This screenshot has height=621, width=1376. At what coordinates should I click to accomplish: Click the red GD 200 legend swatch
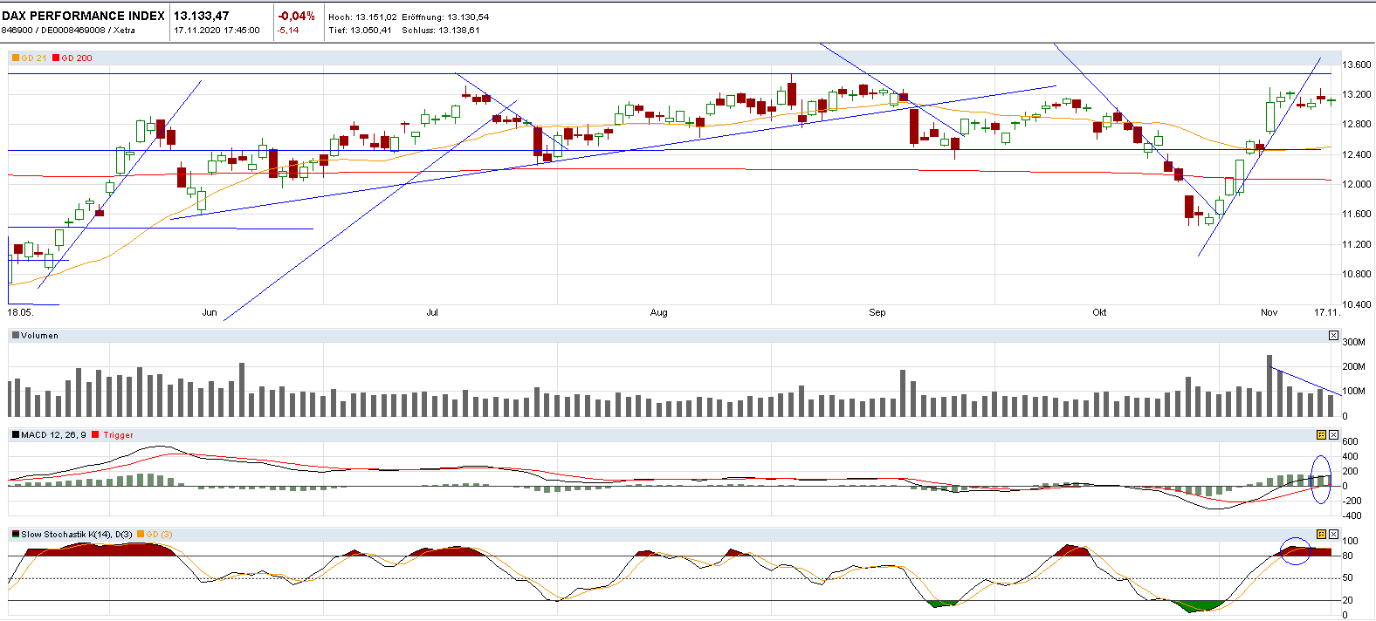point(56,58)
